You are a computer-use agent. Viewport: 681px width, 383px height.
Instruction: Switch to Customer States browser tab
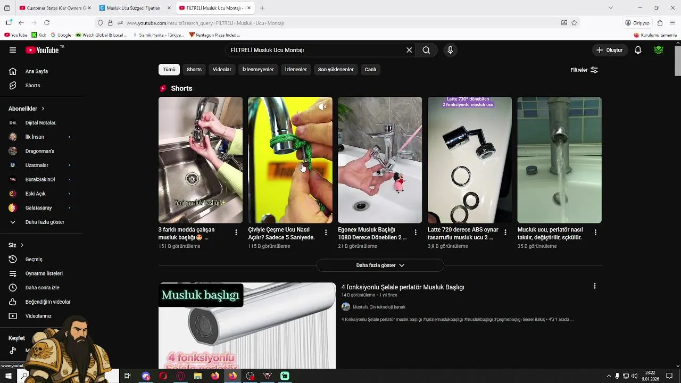[x=54, y=8]
